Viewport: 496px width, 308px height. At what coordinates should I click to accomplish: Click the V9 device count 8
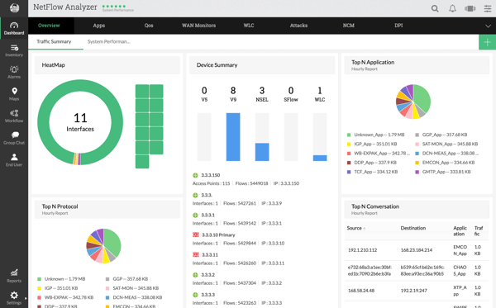click(x=233, y=91)
